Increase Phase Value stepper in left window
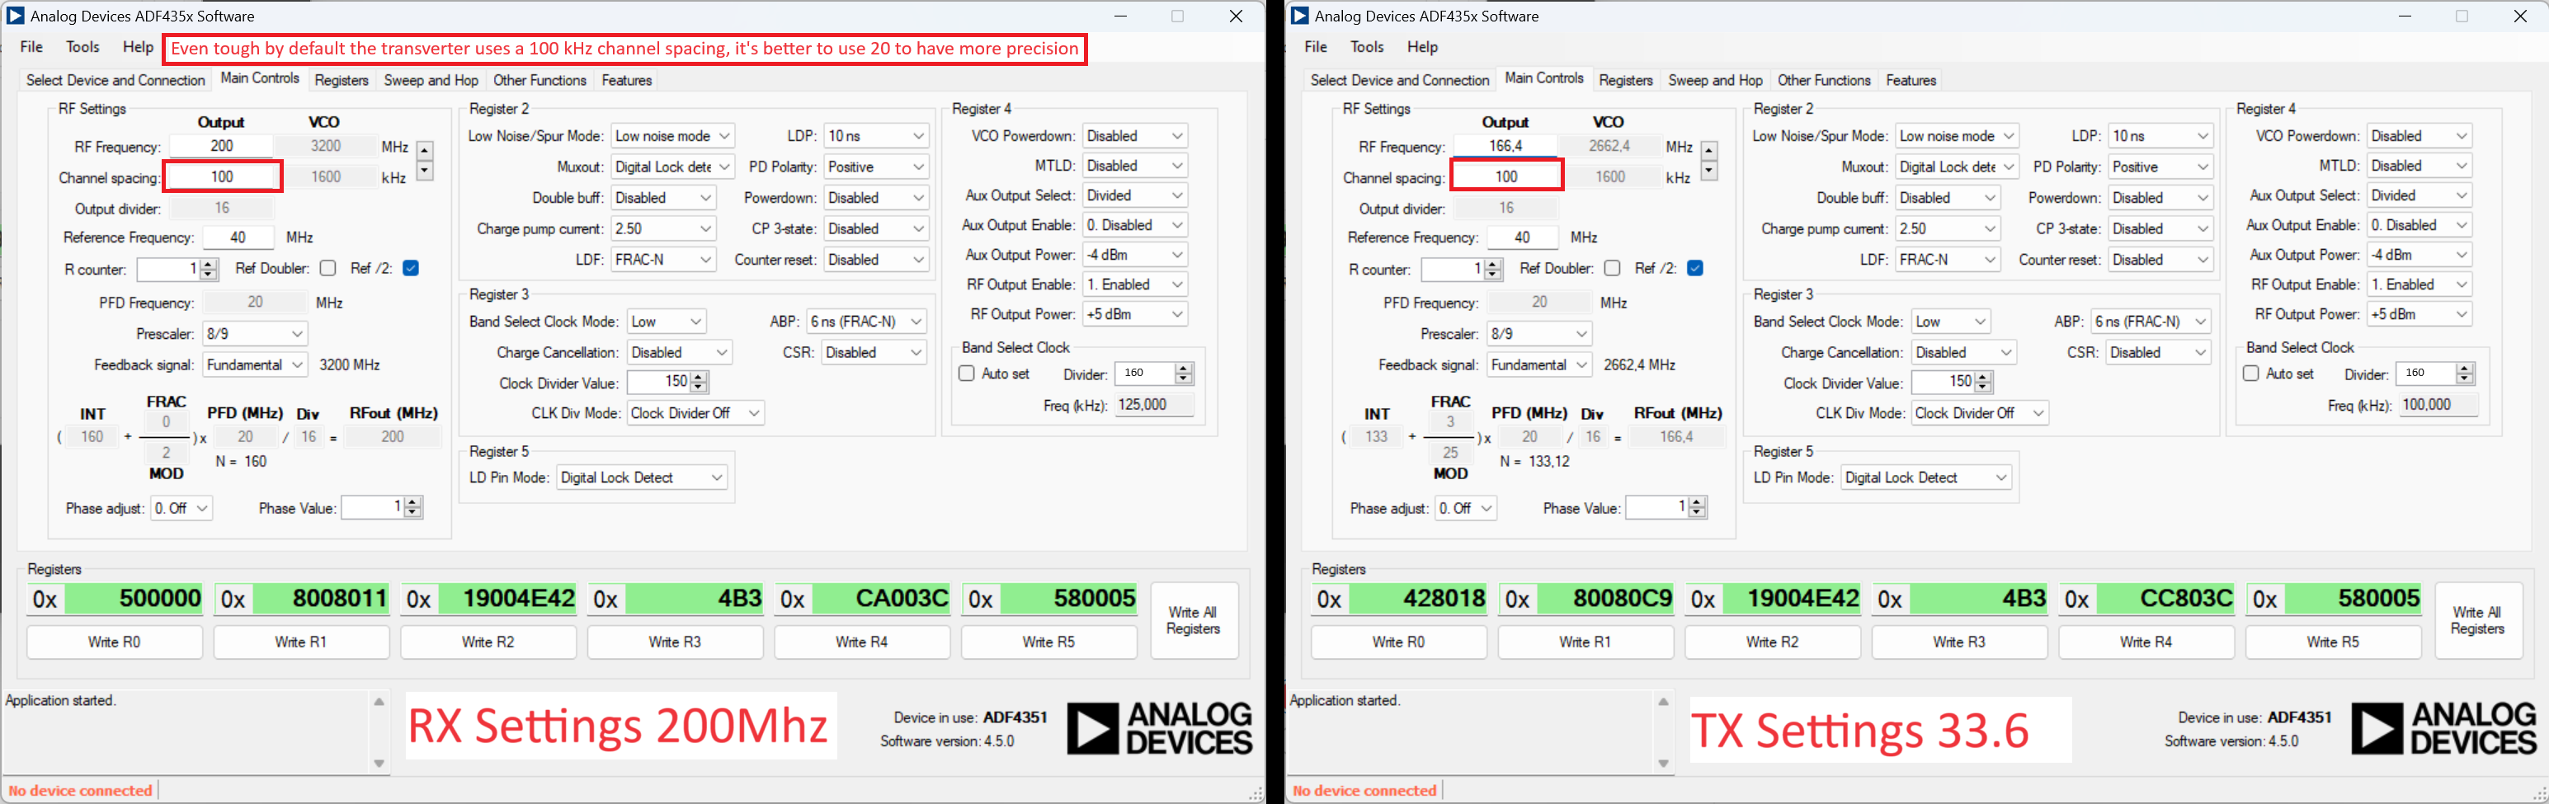The width and height of the screenshot is (2549, 804). point(412,502)
